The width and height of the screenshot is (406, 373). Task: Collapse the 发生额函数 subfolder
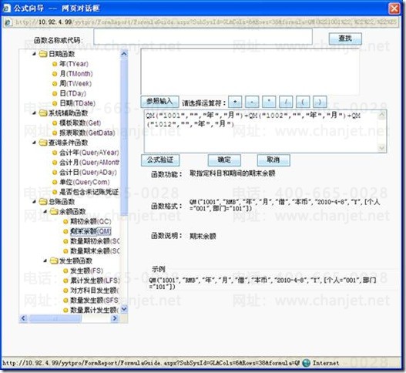coord(45,260)
